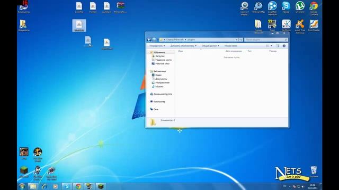
Task: Click Сервер Minecraft breadcrumb in address bar
Action: tap(175, 40)
